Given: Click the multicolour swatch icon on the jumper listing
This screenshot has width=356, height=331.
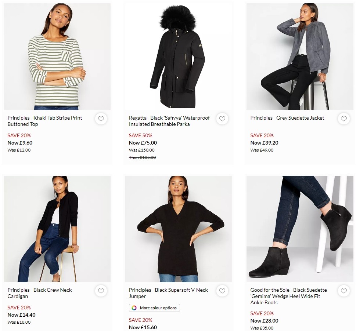Looking at the screenshot, I should click(133, 308).
